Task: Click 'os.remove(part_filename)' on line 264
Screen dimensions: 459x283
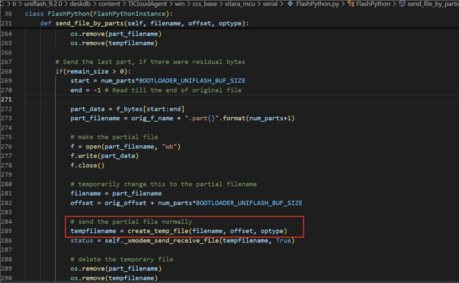Action: pyautogui.click(x=116, y=34)
